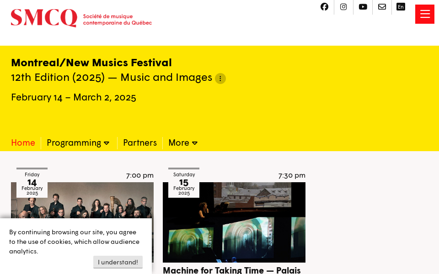Click the February 14 date badge
The height and width of the screenshot is (274, 439).
(32, 182)
